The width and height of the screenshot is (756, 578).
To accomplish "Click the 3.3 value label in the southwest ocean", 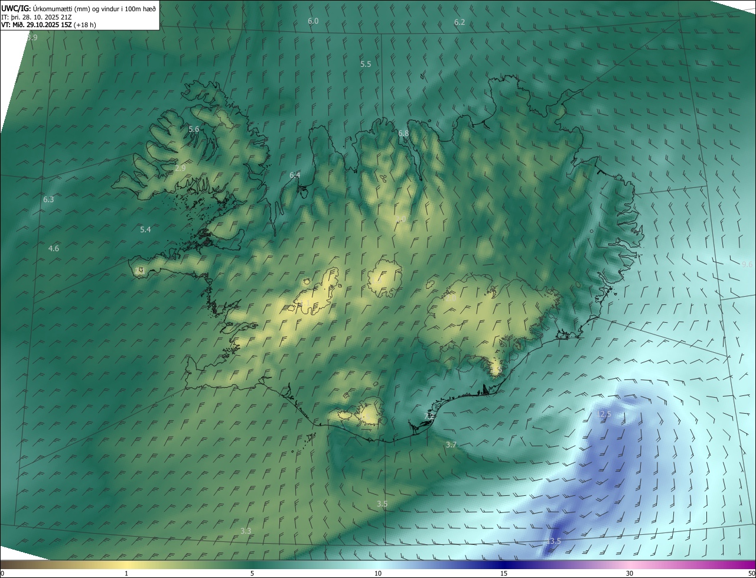I will click(246, 531).
